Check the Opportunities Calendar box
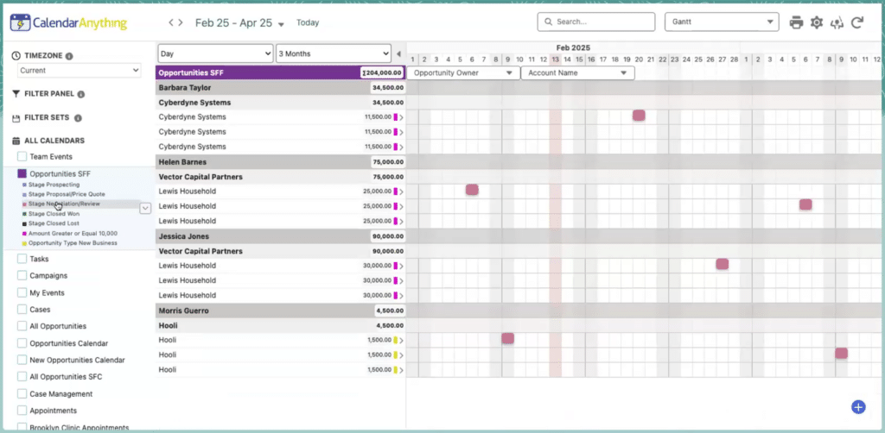885x433 pixels. [x=22, y=343]
